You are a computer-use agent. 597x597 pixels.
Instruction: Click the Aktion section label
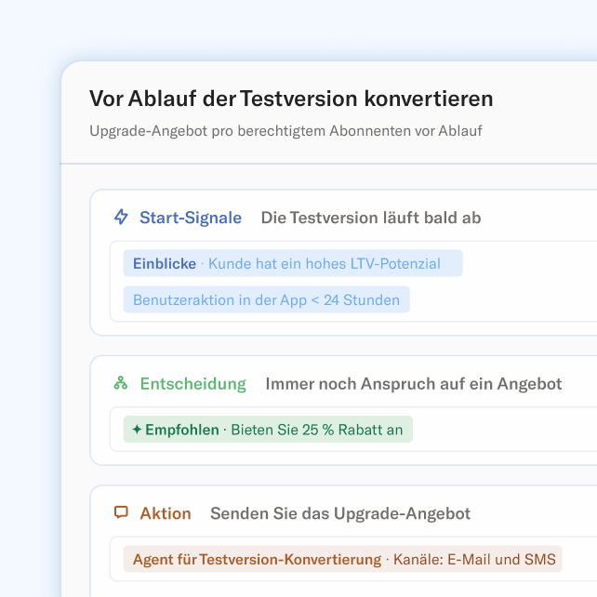click(166, 513)
